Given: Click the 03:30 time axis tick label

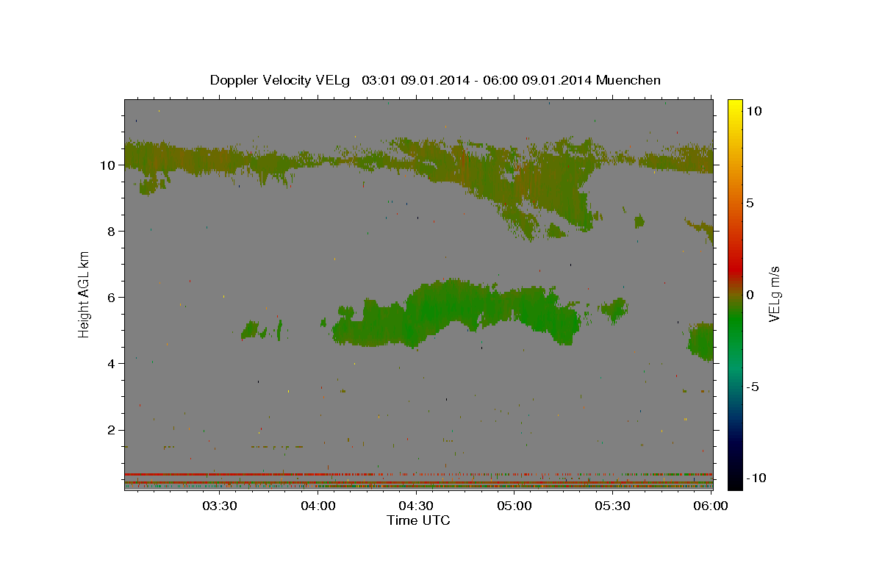Looking at the screenshot, I should pyautogui.click(x=220, y=506).
